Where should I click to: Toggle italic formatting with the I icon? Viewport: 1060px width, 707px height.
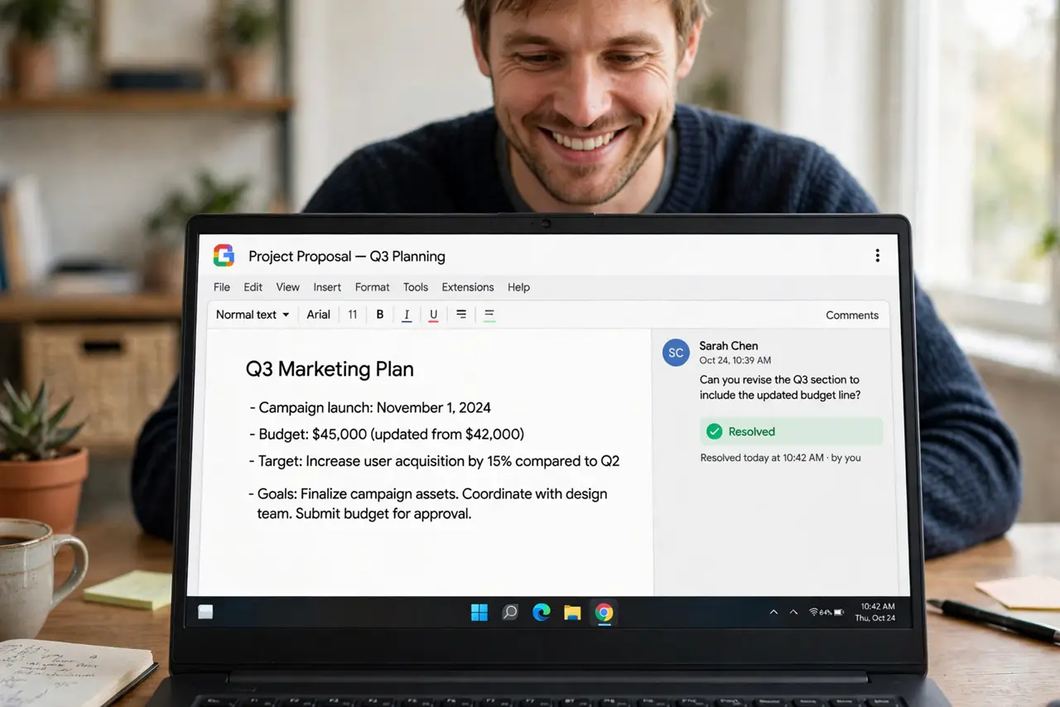pyautogui.click(x=407, y=315)
